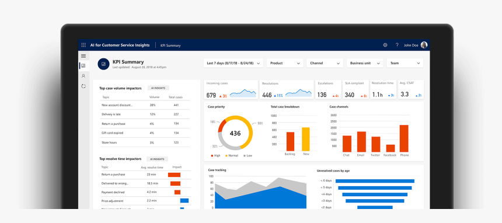Image resolution: width=502 pixels, height=223 pixels.
Task: Click the KPI Summary round page icon
Action: click(x=103, y=64)
